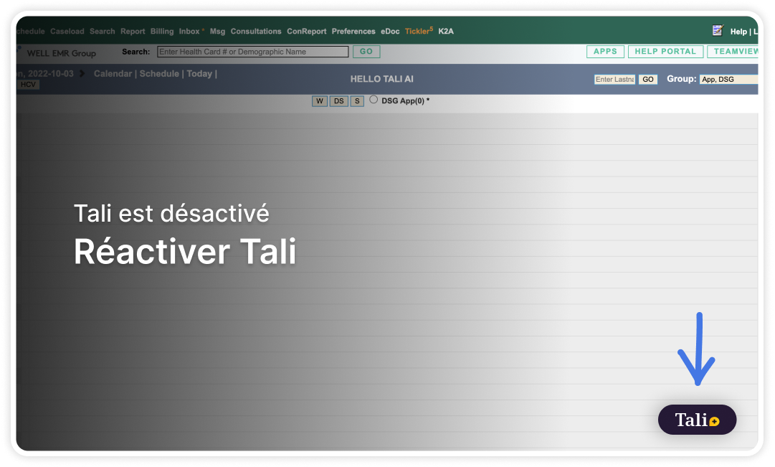The image size is (775, 467).
Task: Open the eDoc menu item
Action: pyautogui.click(x=390, y=31)
